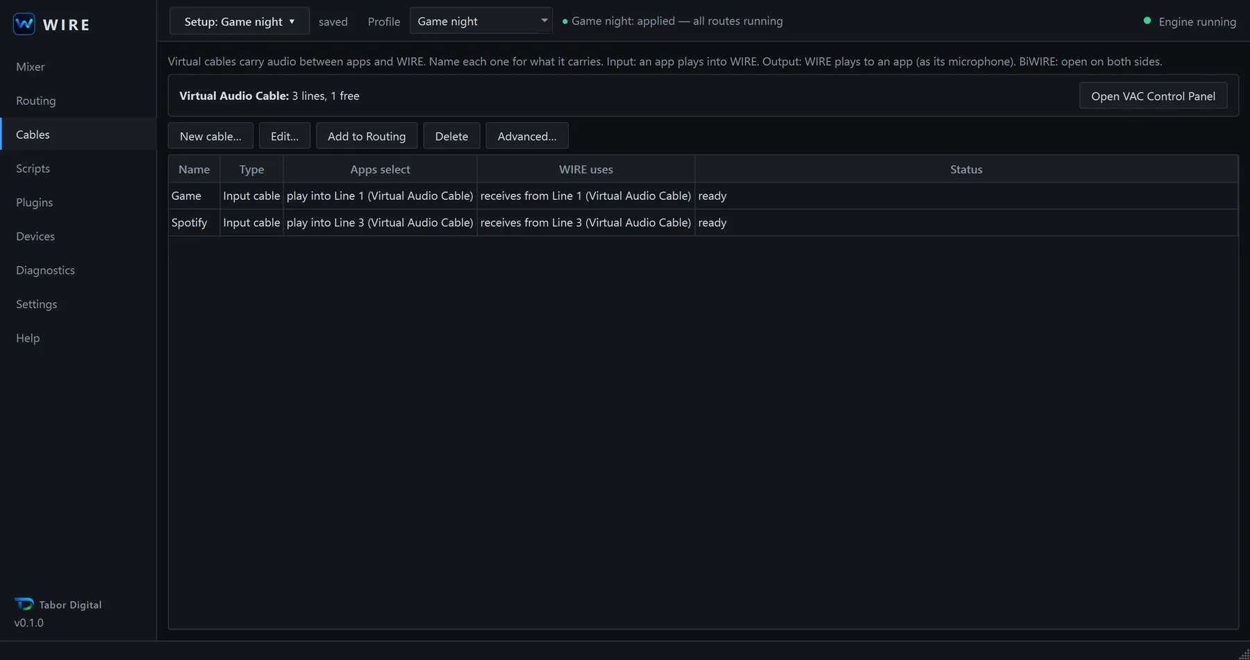
Task: Open the Profile combo box
Action: click(481, 22)
